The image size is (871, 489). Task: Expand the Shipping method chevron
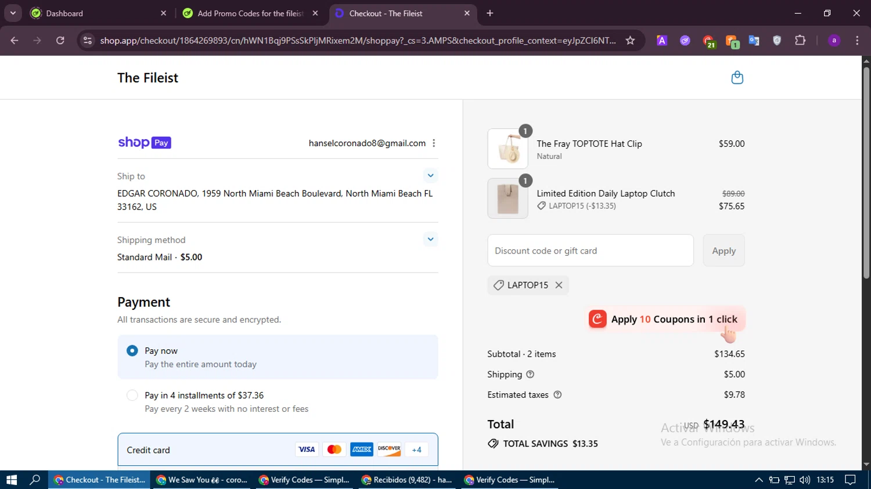[430, 239]
